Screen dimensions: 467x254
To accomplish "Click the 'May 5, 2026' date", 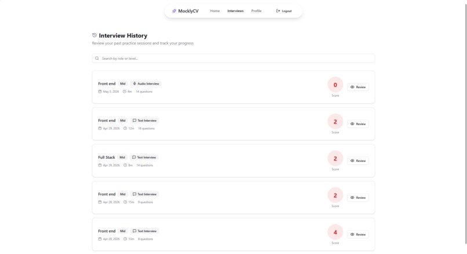I will pos(111,92).
